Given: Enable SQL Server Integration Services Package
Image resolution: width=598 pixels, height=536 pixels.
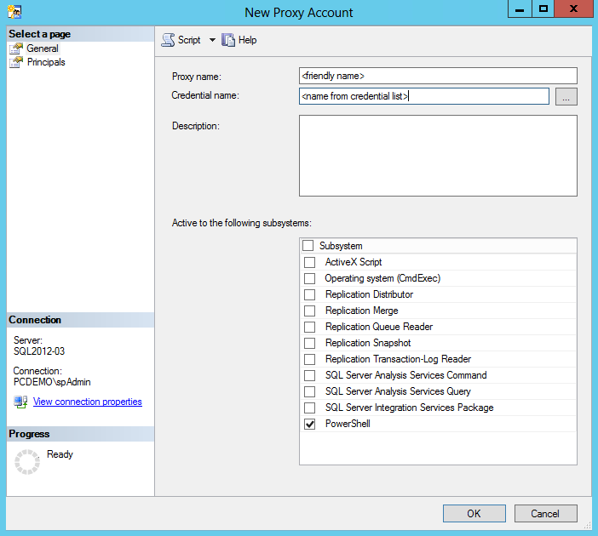Looking at the screenshot, I should [x=310, y=408].
